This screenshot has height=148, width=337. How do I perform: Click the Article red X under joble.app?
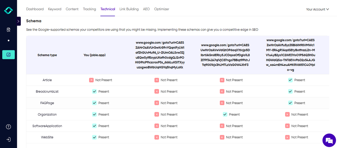pos(91,80)
